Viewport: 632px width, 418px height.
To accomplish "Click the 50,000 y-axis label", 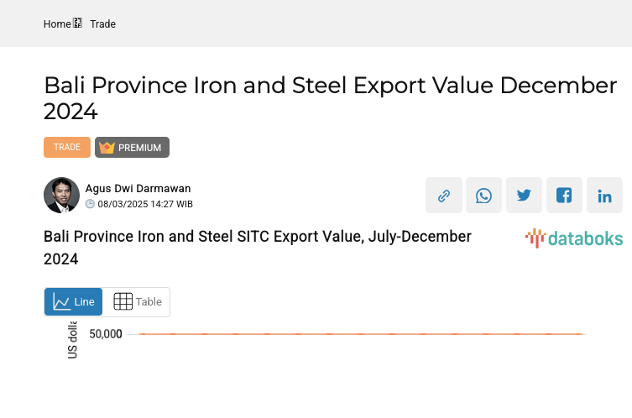I will [106, 334].
